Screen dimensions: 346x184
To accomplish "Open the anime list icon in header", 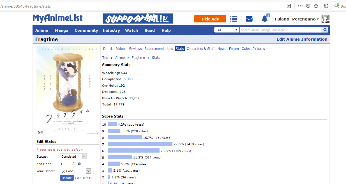I will click(x=234, y=19).
